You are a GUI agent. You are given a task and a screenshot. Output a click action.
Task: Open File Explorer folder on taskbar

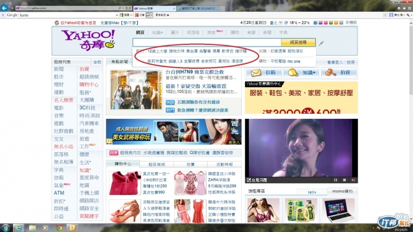click(33, 227)
